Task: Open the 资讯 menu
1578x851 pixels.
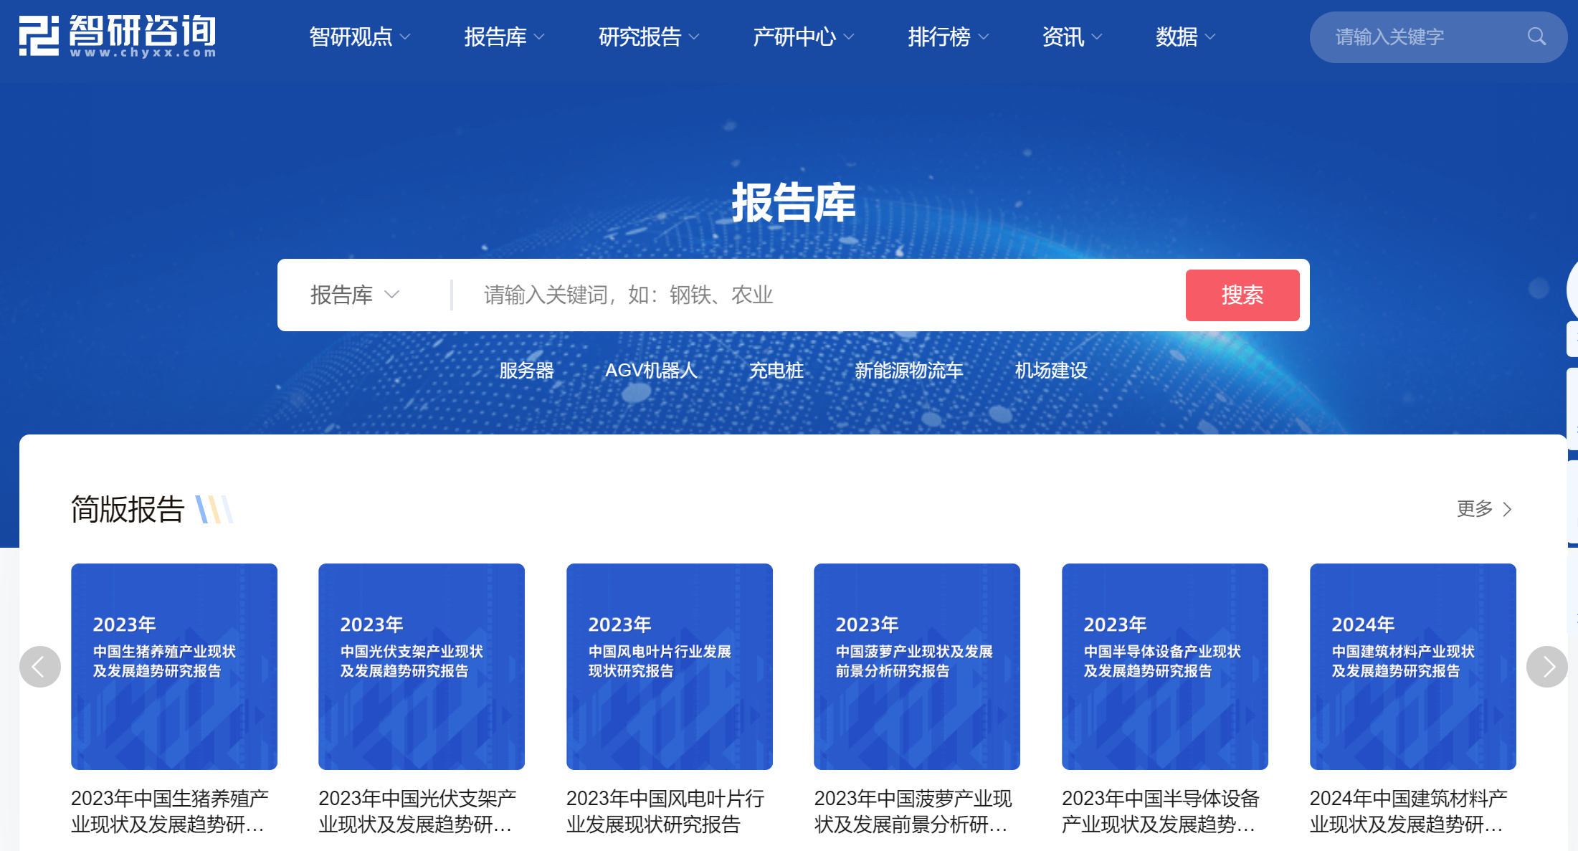Action: (x=1072, y=37)
